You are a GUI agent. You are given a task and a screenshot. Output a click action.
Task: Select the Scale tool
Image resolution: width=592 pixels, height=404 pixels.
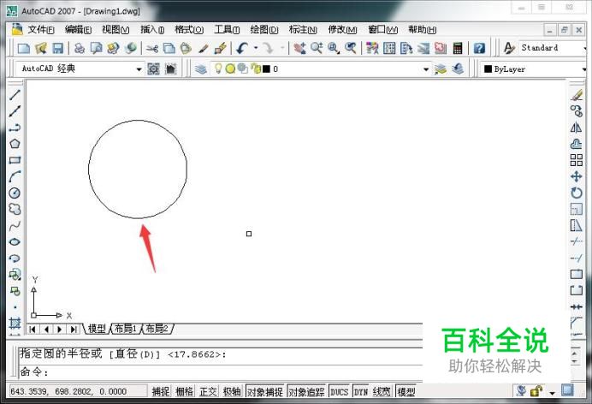pos(576,209)
